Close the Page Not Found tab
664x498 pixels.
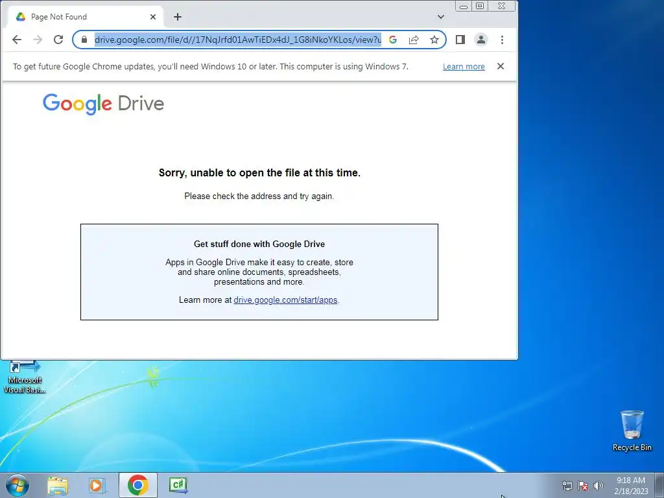click(x=153, y=17)
